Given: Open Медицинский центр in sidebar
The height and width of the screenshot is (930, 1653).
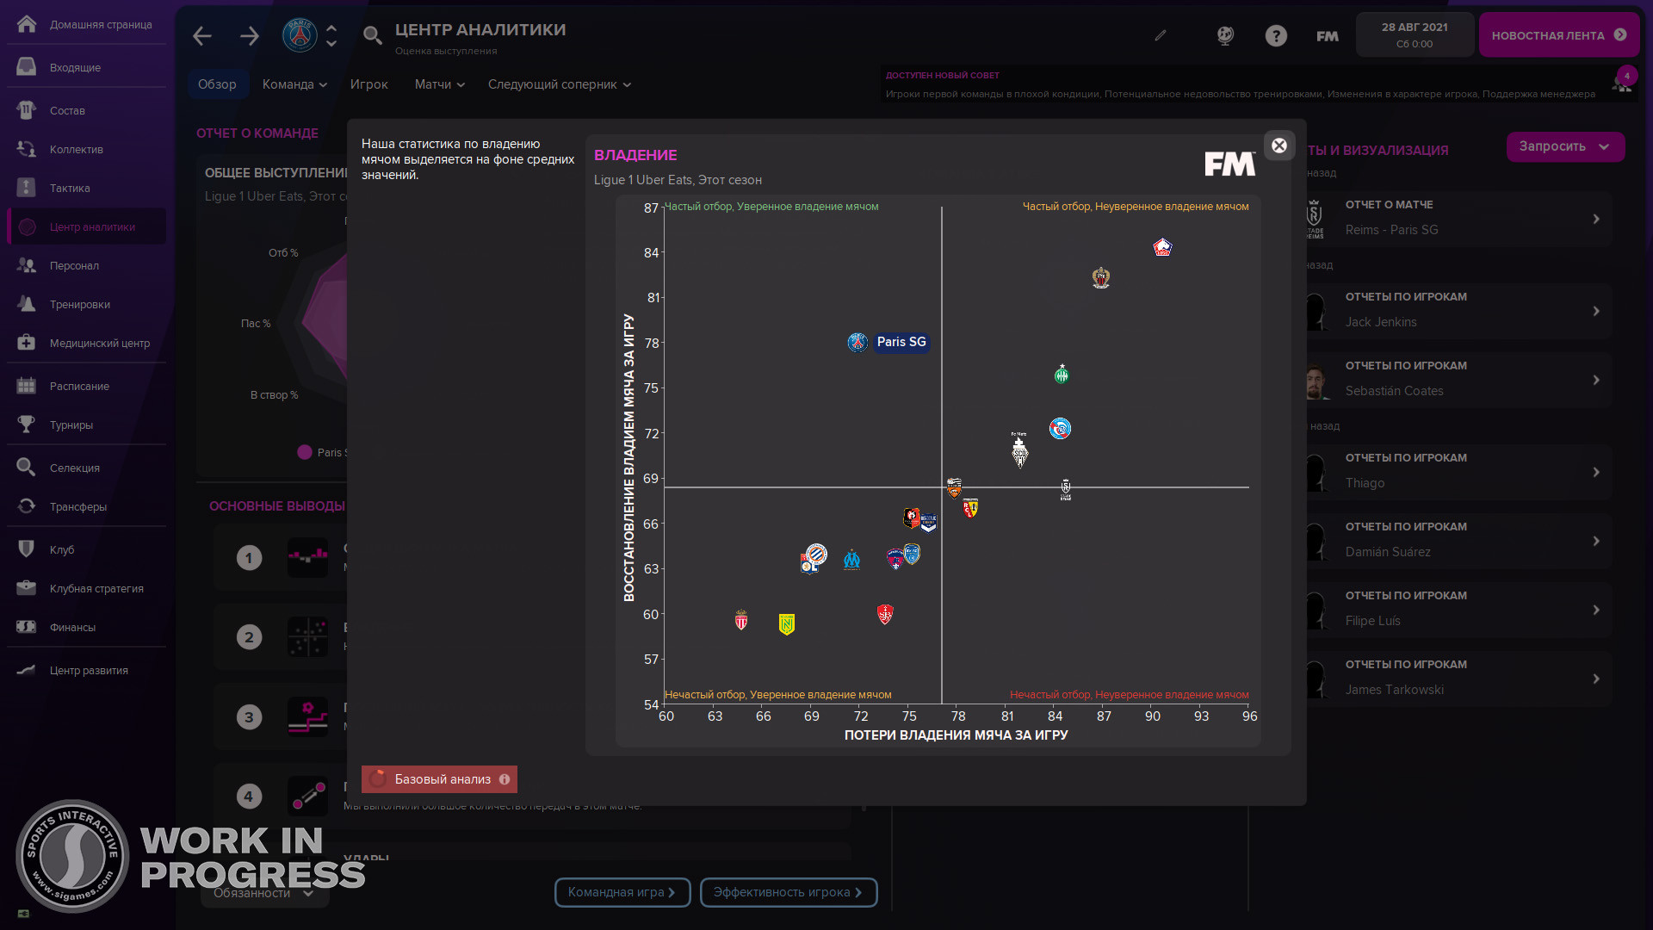Looking at the screenshot, I should (x=99, y=343).
